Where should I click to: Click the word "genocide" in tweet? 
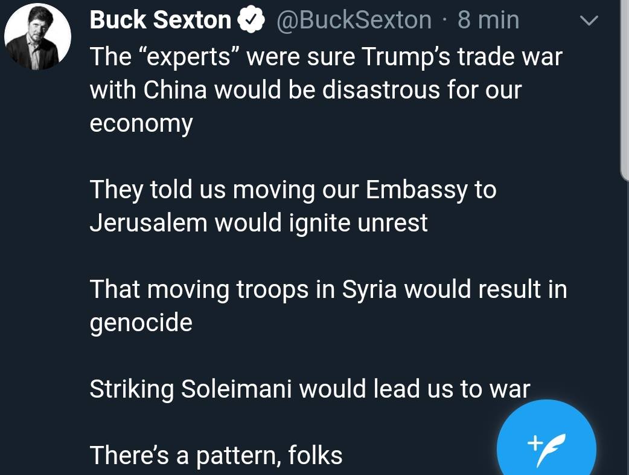tap(141, 323)
